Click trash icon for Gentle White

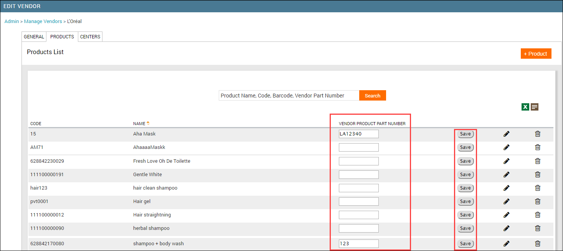(538, 174)
